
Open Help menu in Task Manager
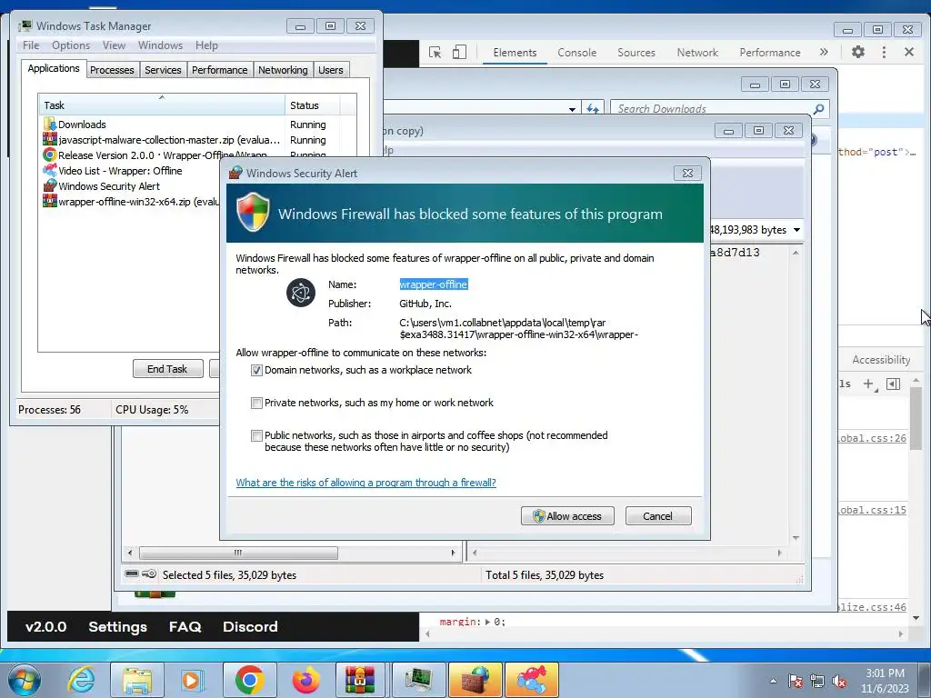pos(206,45)
